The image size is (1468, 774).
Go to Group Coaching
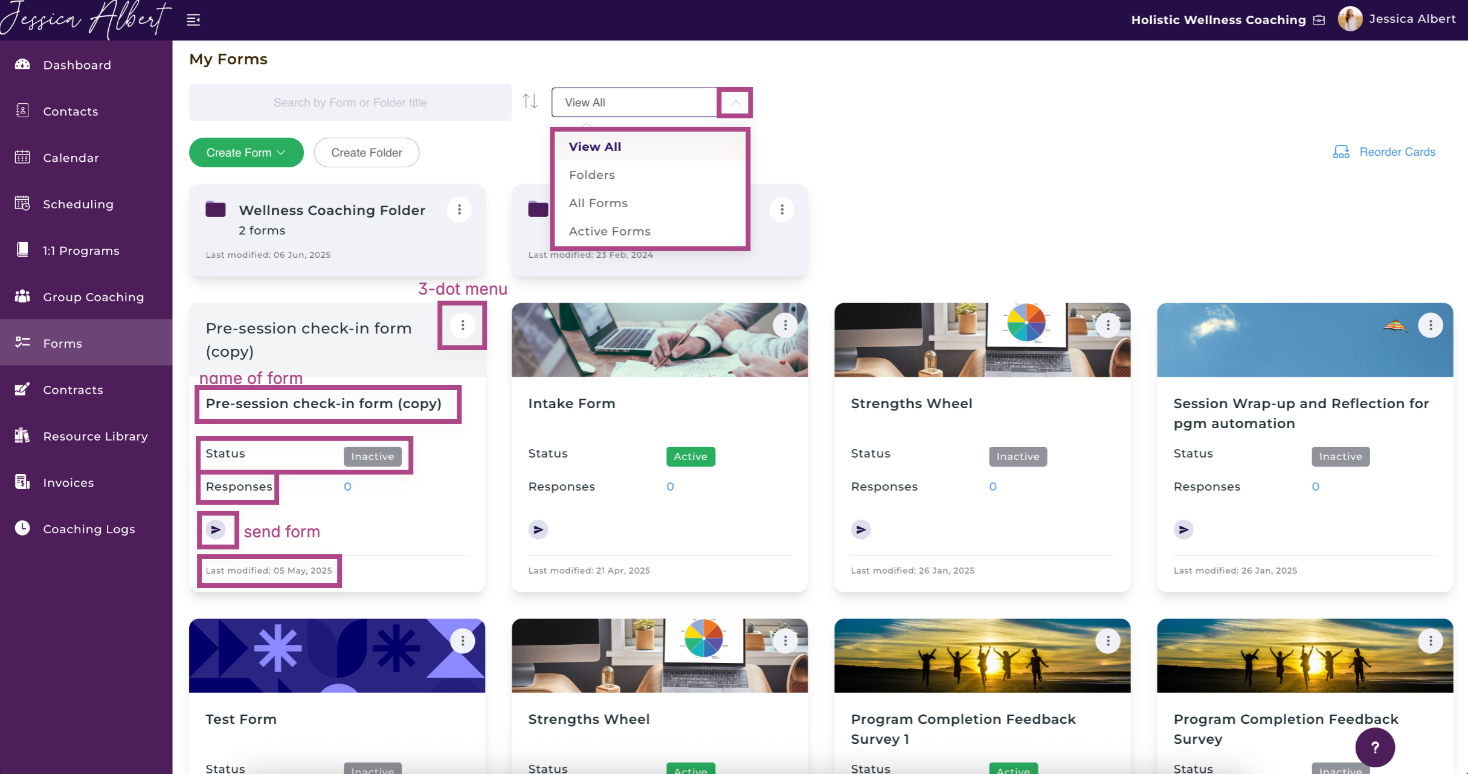[93, 297]
